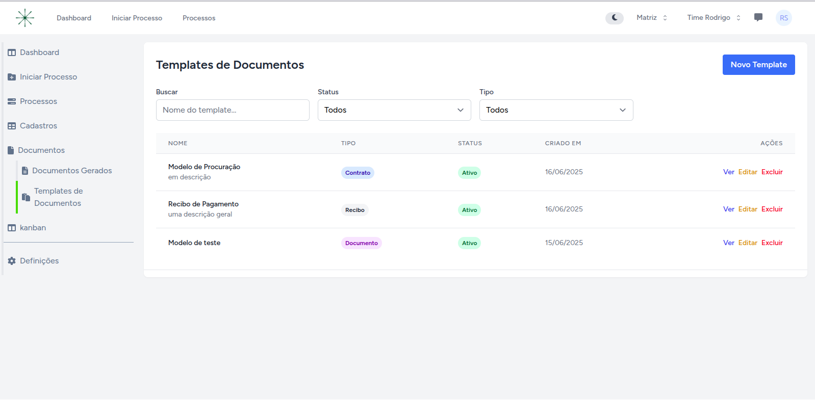Click the Contrato type badge
The width and height of the screenshot is (815, 400).
tap(358, 173)
